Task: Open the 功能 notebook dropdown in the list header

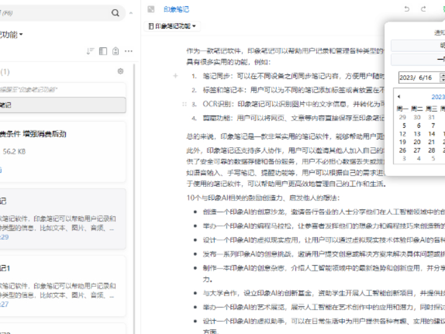Action: [11, 35]
